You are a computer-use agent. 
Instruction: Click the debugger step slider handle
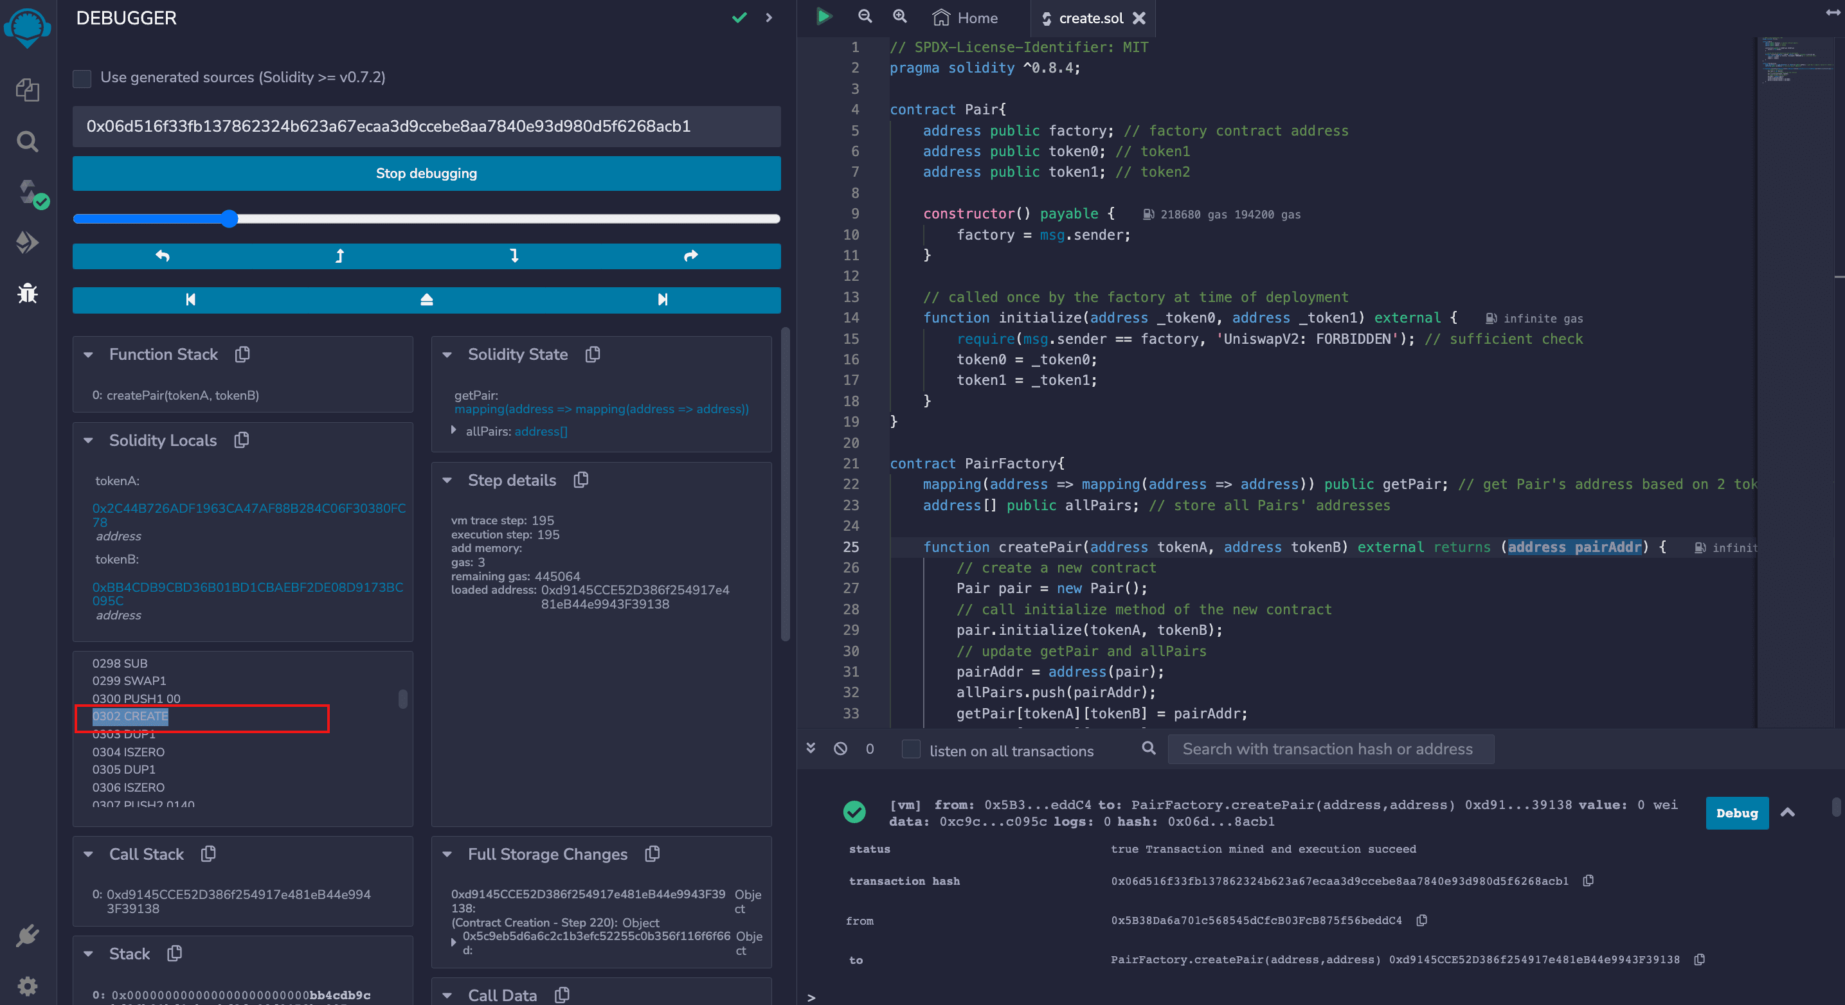tap(230, 219)
